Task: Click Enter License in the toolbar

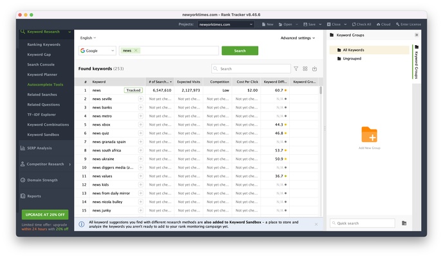Action: (x=408, y=25)
